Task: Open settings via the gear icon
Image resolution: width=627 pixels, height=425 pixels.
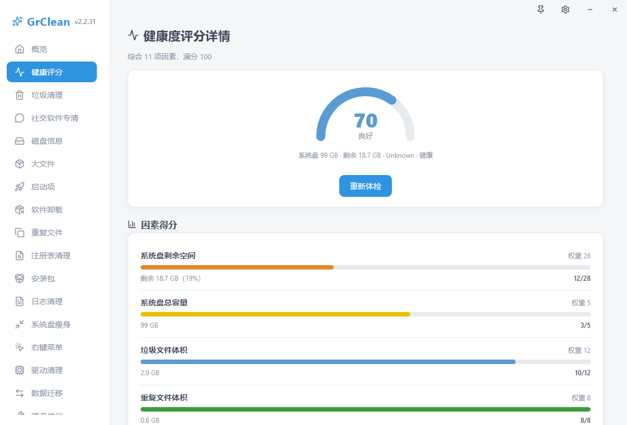Action: pyautogui.click(x=565, y=10)
